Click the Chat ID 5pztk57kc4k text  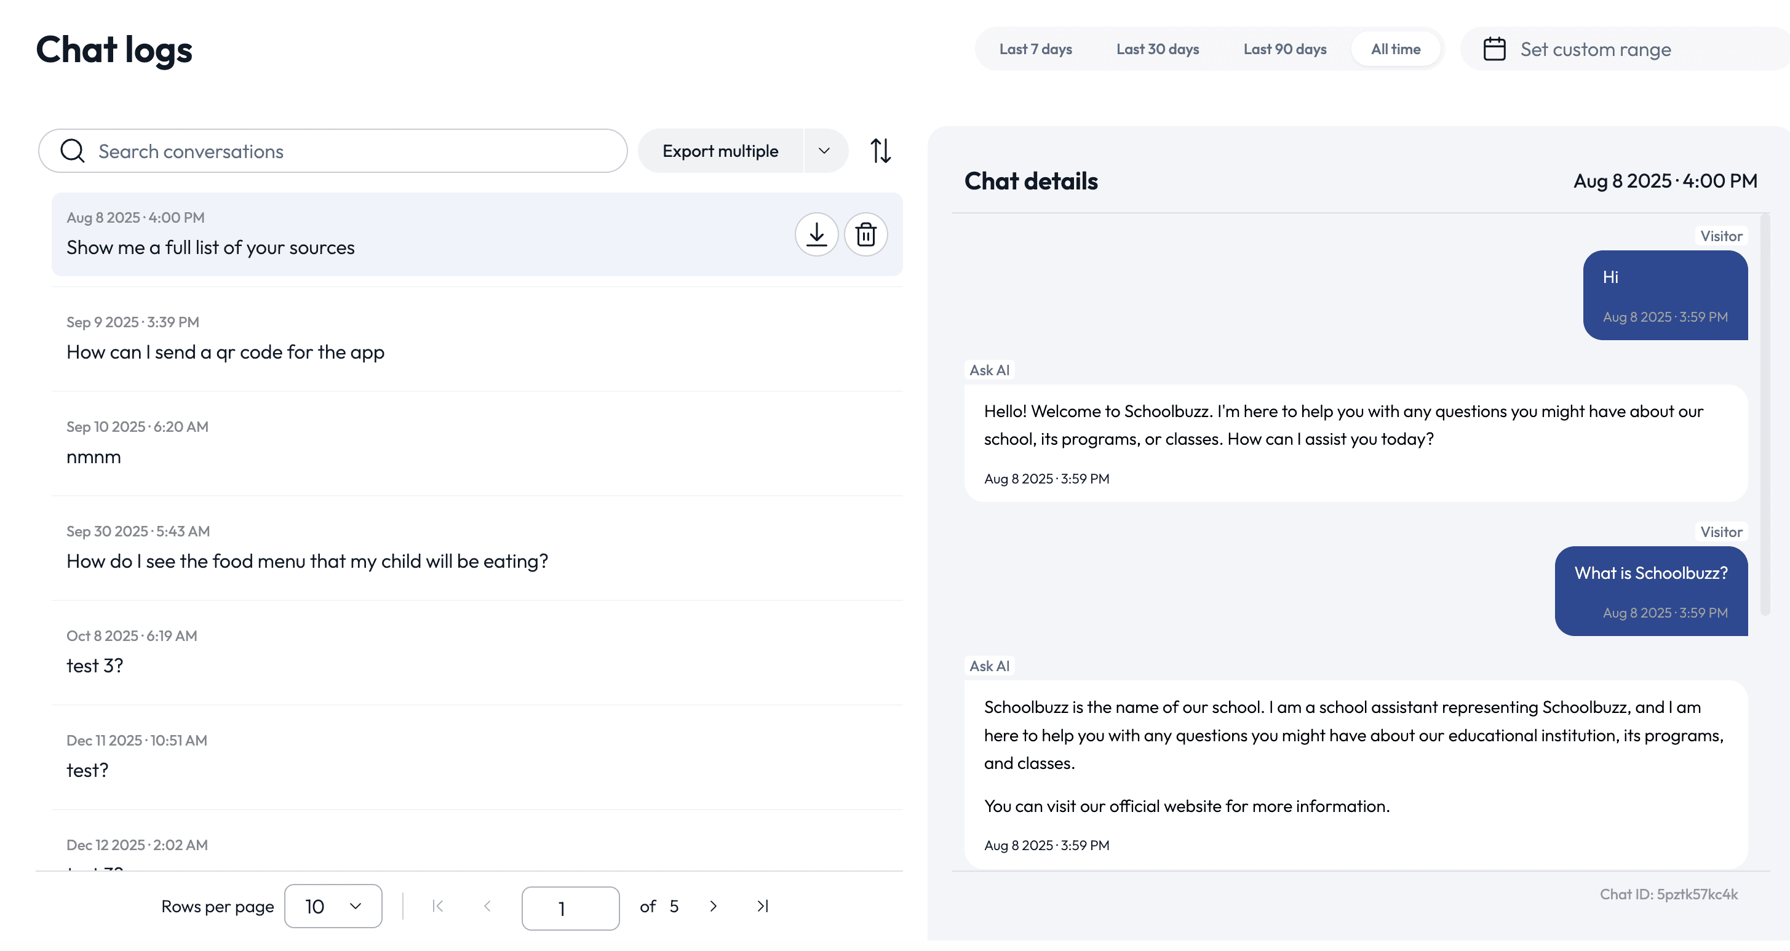click(x=1668, y=894)
